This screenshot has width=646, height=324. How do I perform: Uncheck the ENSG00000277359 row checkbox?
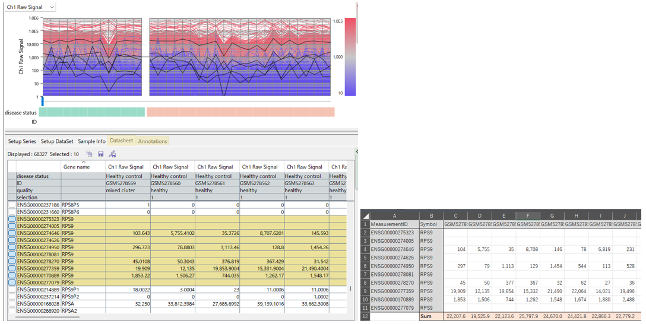pyautogui.click(x=11, y=268)
